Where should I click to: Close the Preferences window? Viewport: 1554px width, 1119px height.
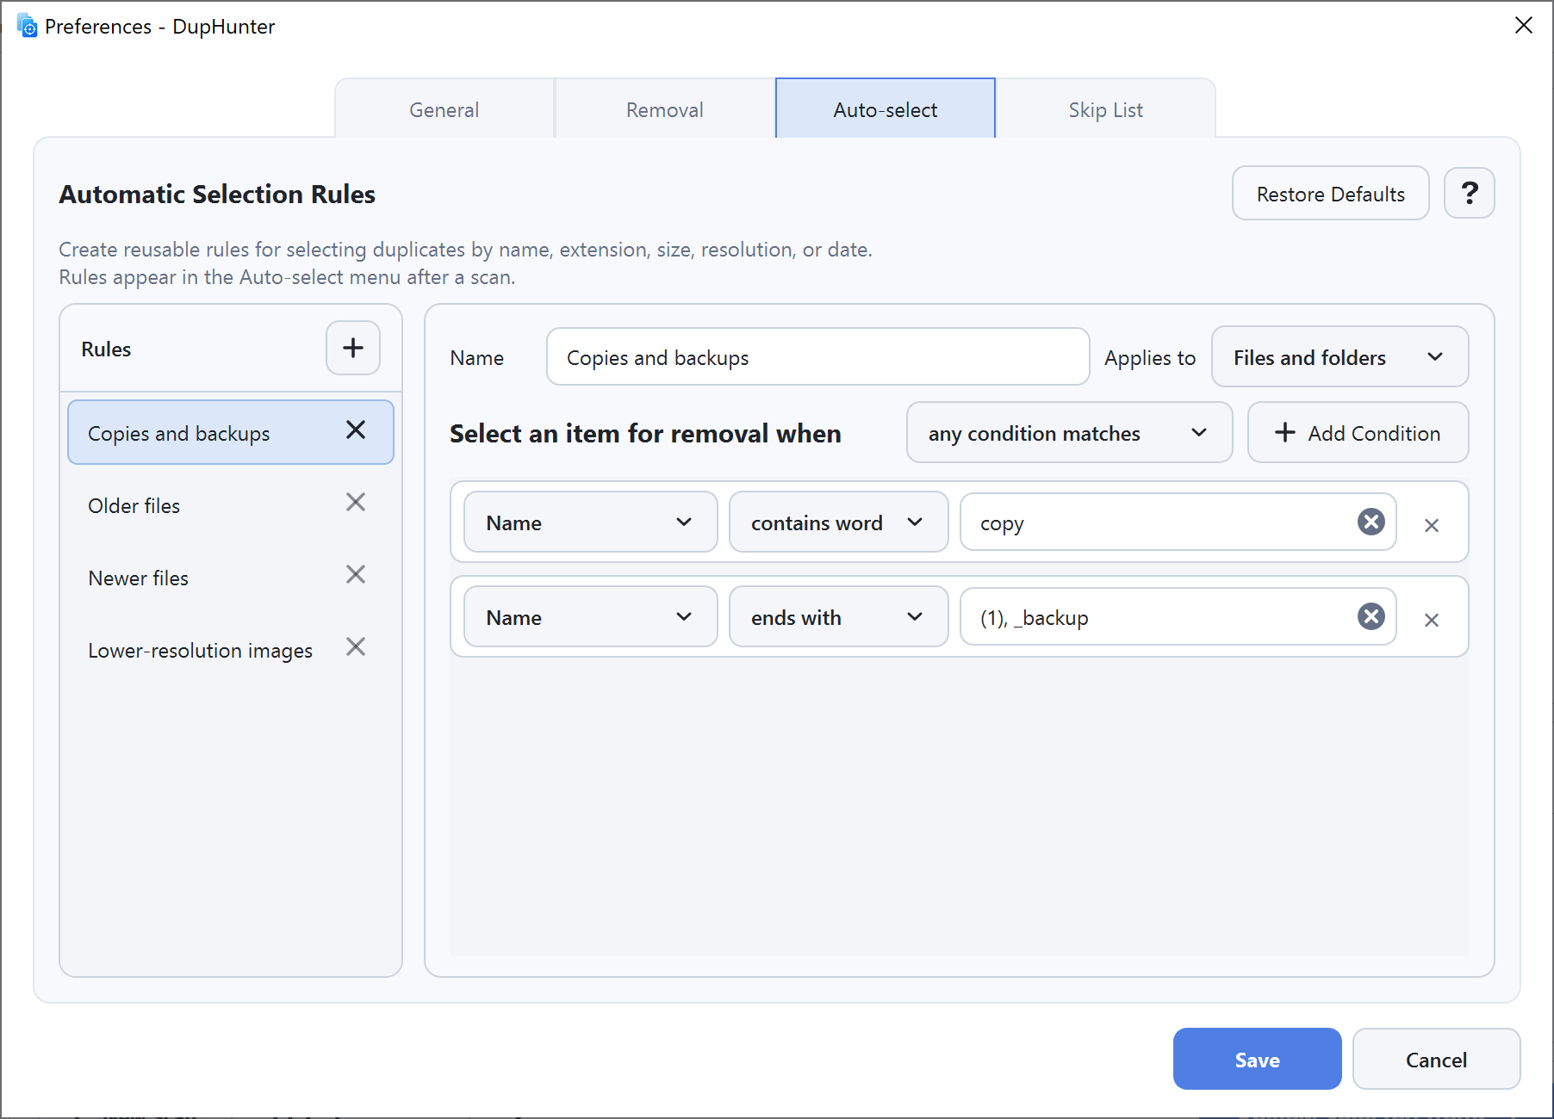coord(1524,26)
